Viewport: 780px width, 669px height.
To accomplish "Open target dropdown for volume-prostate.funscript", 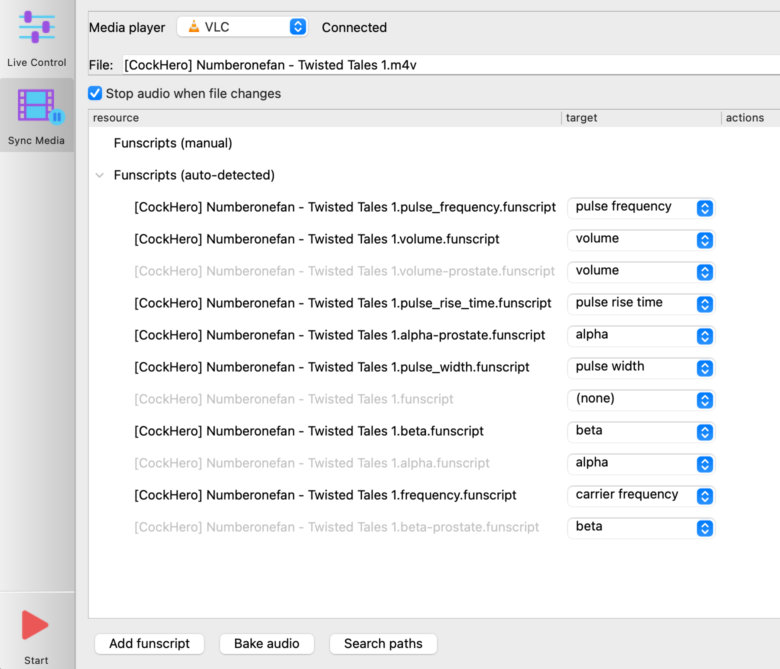I will point(641,271).
